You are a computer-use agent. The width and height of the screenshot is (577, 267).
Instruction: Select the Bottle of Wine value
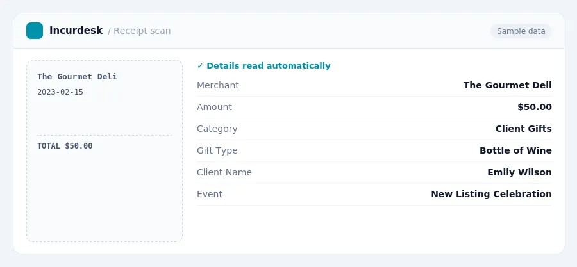[515, 150]
